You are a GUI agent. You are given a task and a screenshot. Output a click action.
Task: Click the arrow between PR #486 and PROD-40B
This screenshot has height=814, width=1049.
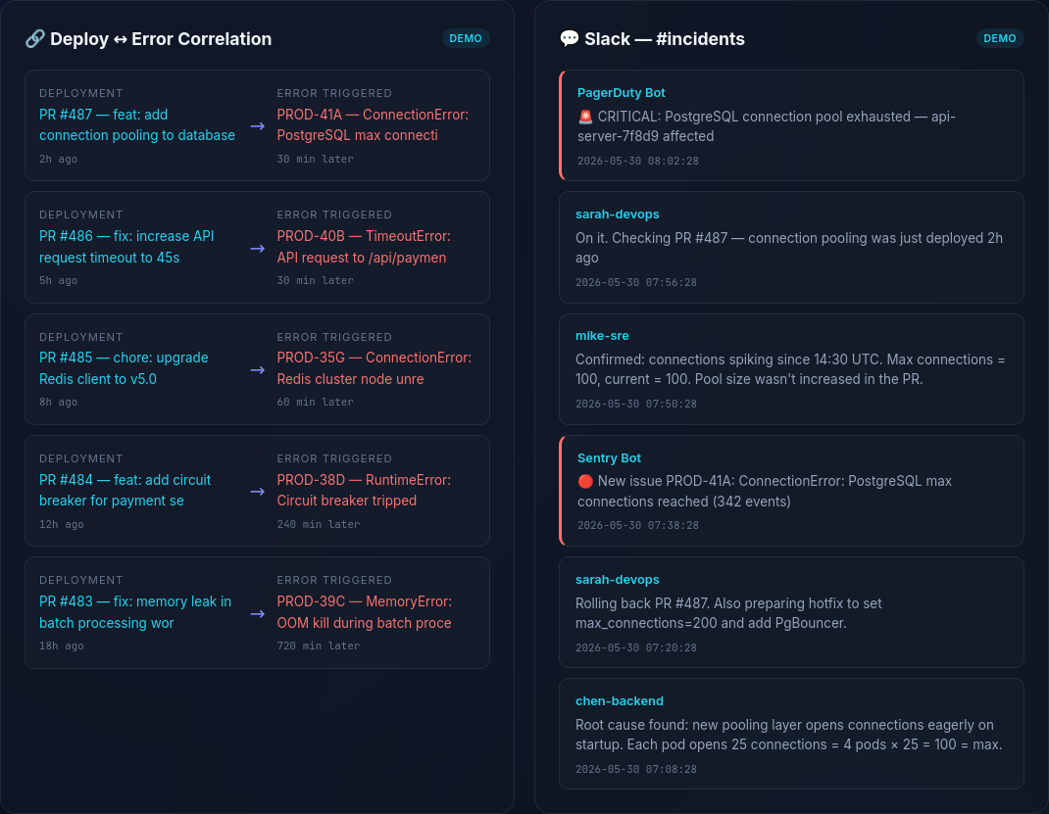tap(258, 248)
